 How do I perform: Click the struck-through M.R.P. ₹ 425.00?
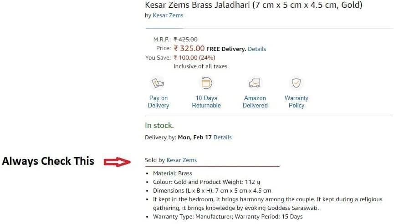[185, 40]
